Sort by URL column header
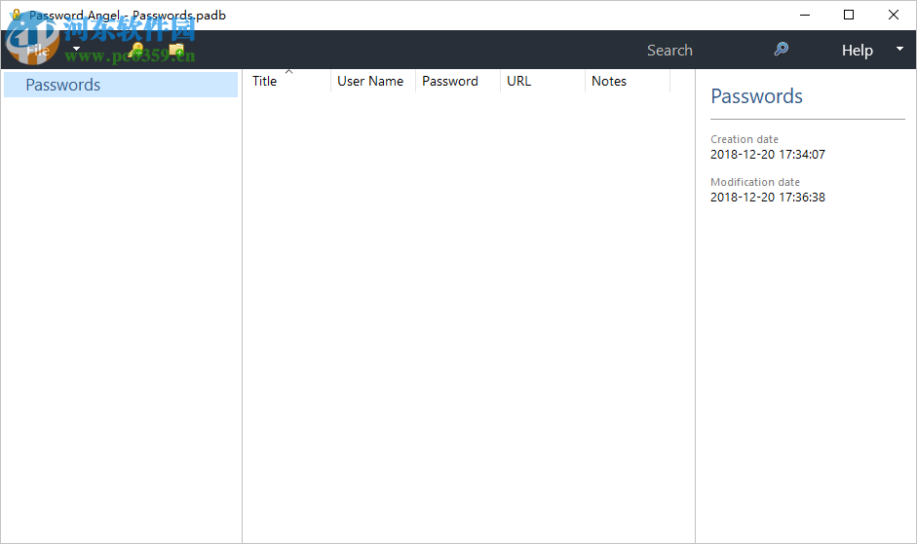This screenshot has height=544, width=917. (542, 81)
